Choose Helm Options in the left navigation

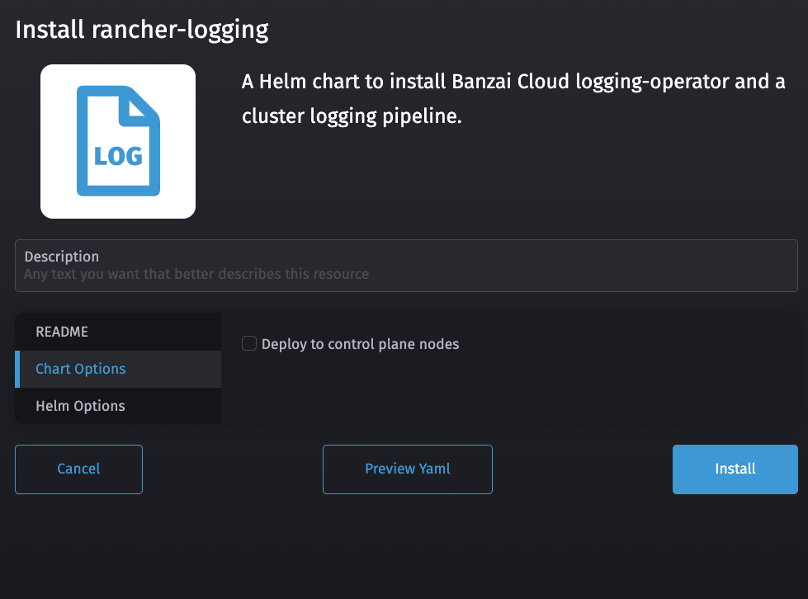(x=80, y=406)
